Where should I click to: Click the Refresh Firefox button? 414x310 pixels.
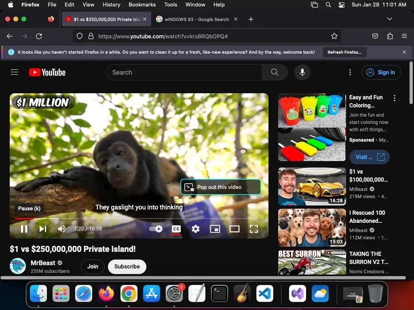[x=344, y=52]
